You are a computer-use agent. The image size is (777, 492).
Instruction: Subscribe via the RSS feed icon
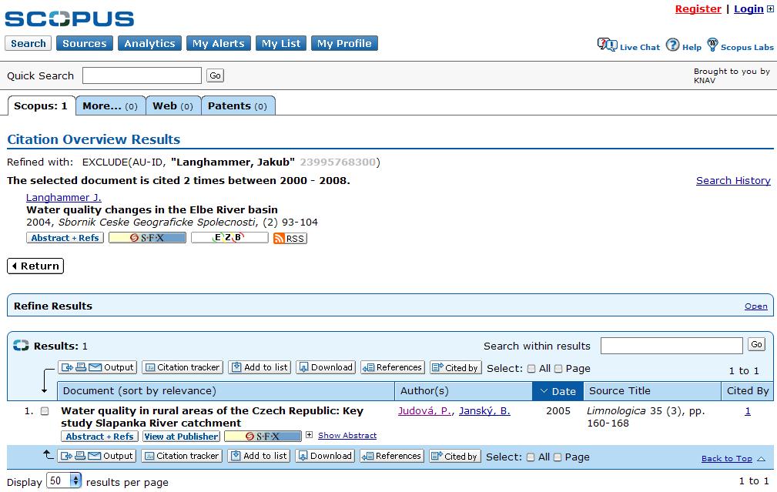point(290,239)
